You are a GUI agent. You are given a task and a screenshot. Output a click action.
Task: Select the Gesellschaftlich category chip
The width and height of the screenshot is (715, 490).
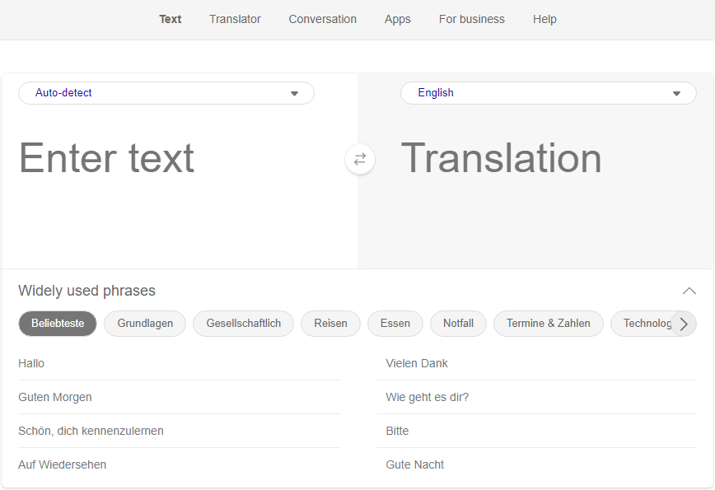pyautogui.click(x=243, y=324)
